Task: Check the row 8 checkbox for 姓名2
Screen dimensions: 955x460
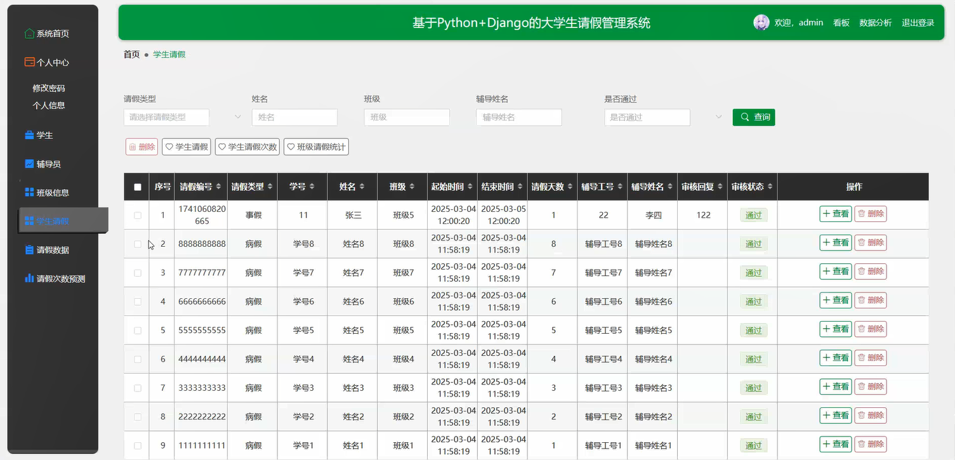Action: (x=138, y=417)
